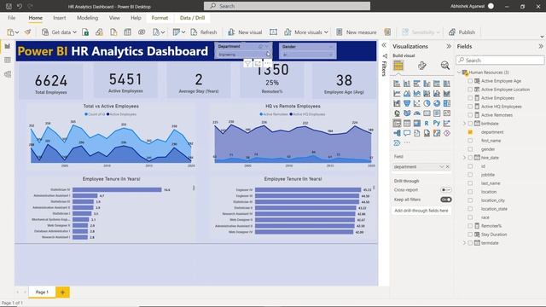Open Excel workbook data source icon
546x307 pixels.
coord(85,32)
